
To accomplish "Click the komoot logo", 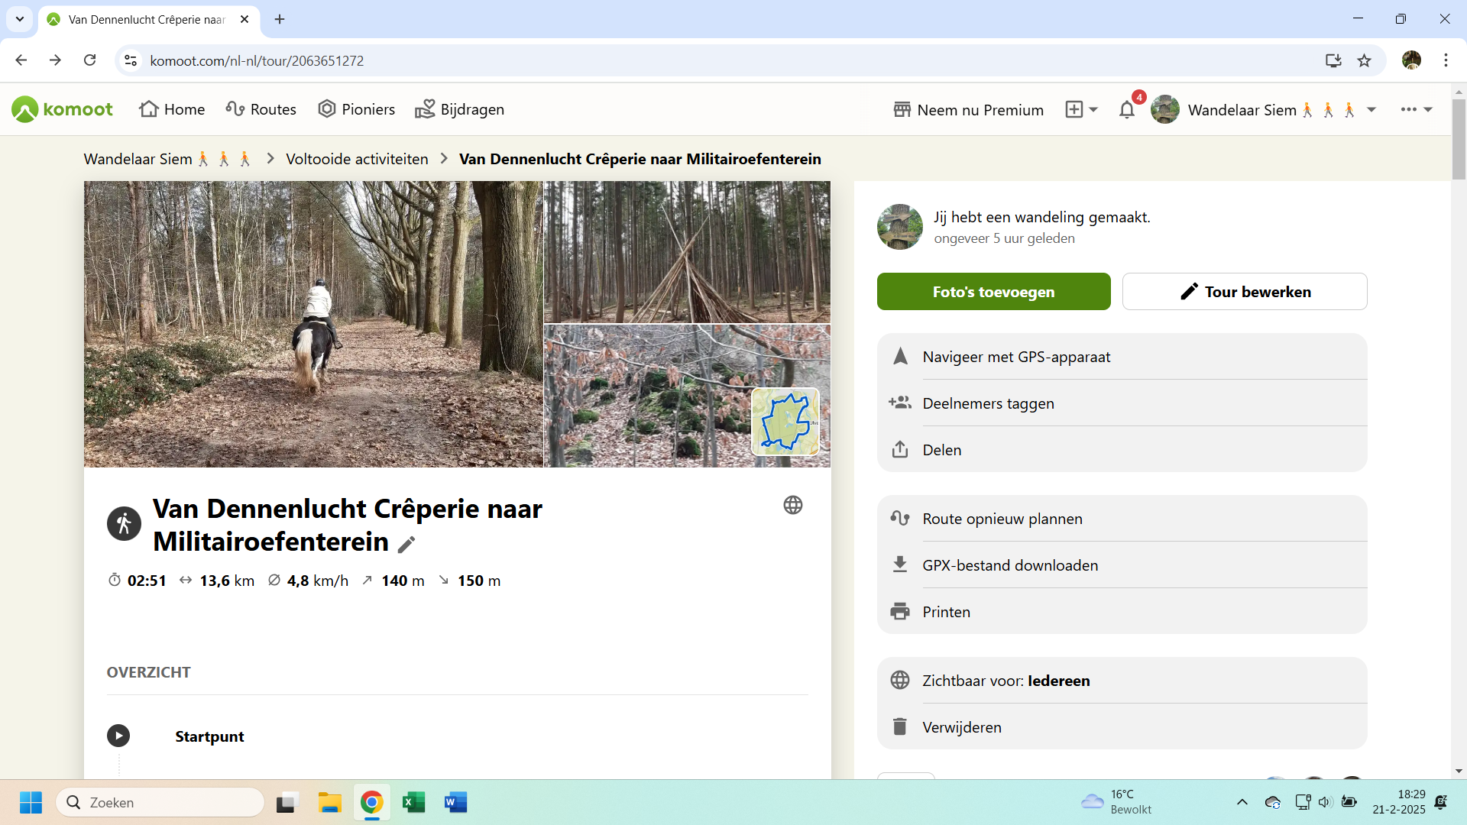I will click(63, 109).
